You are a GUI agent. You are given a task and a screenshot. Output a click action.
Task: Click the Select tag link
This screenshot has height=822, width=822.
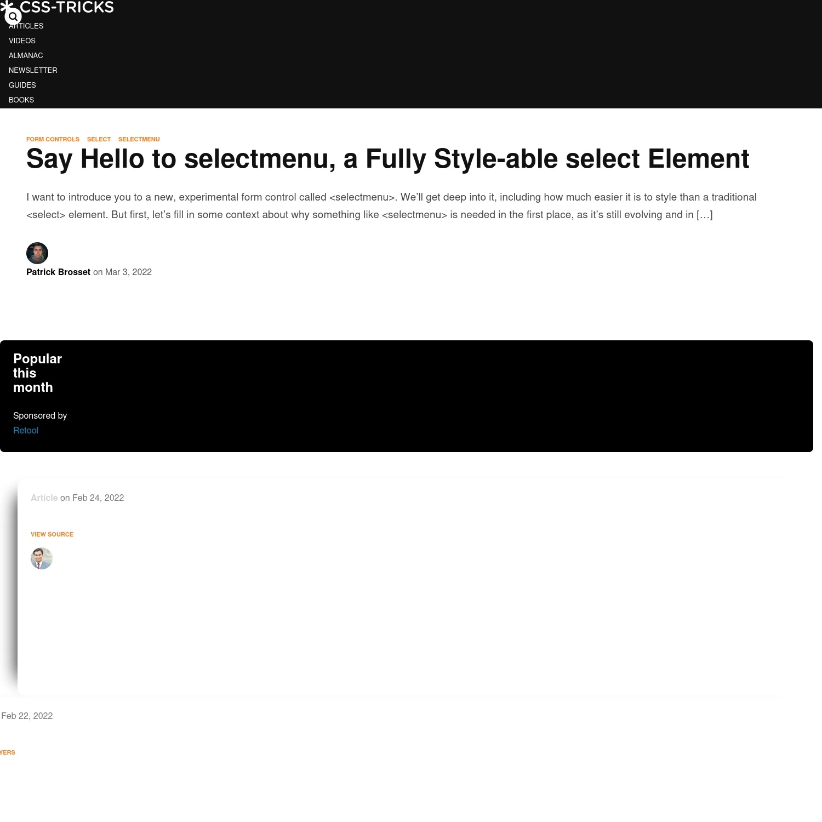(x=99, y=139)
